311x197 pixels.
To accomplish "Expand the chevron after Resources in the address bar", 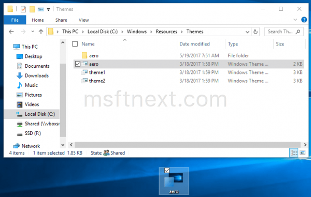I will (x=181, y=32).
